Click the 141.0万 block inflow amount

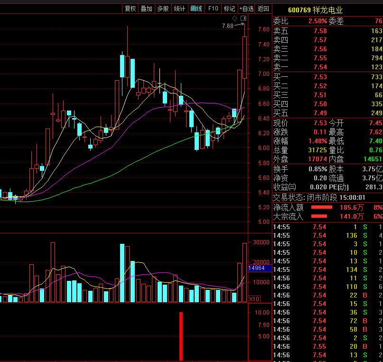coord(352,216)
